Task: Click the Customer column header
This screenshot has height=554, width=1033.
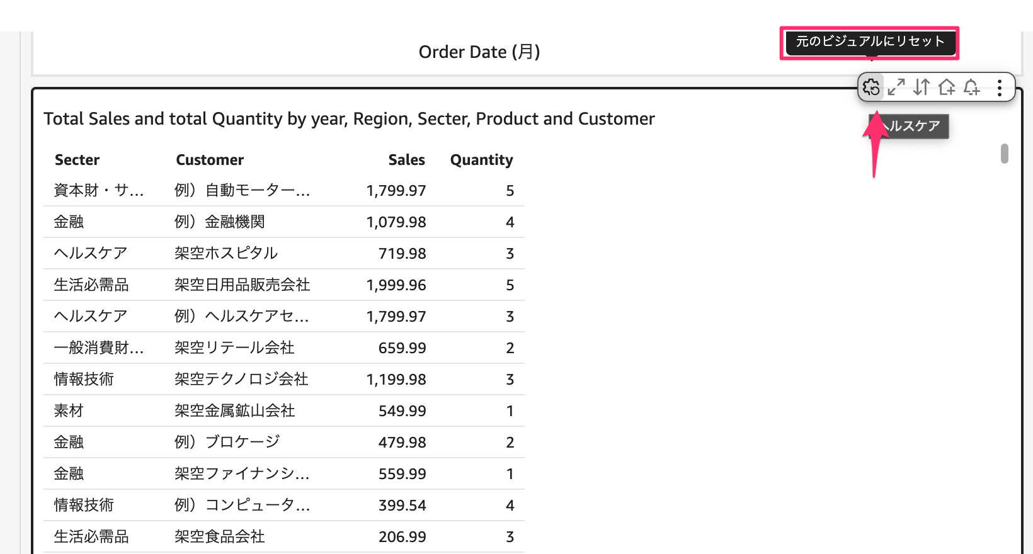Action: (210, 160)
